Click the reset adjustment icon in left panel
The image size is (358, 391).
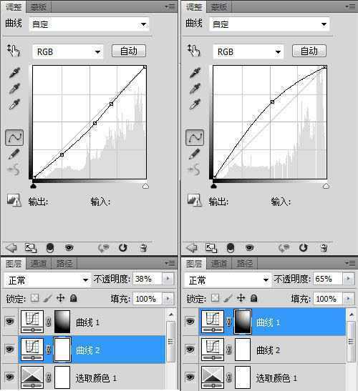(123, 248)
